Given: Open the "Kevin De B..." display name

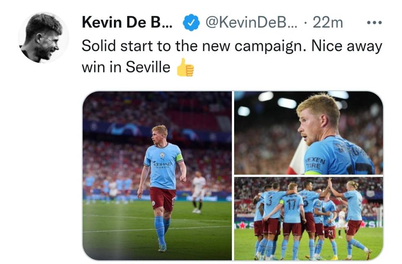Looking at the screenshot, I should coord(127,22).
